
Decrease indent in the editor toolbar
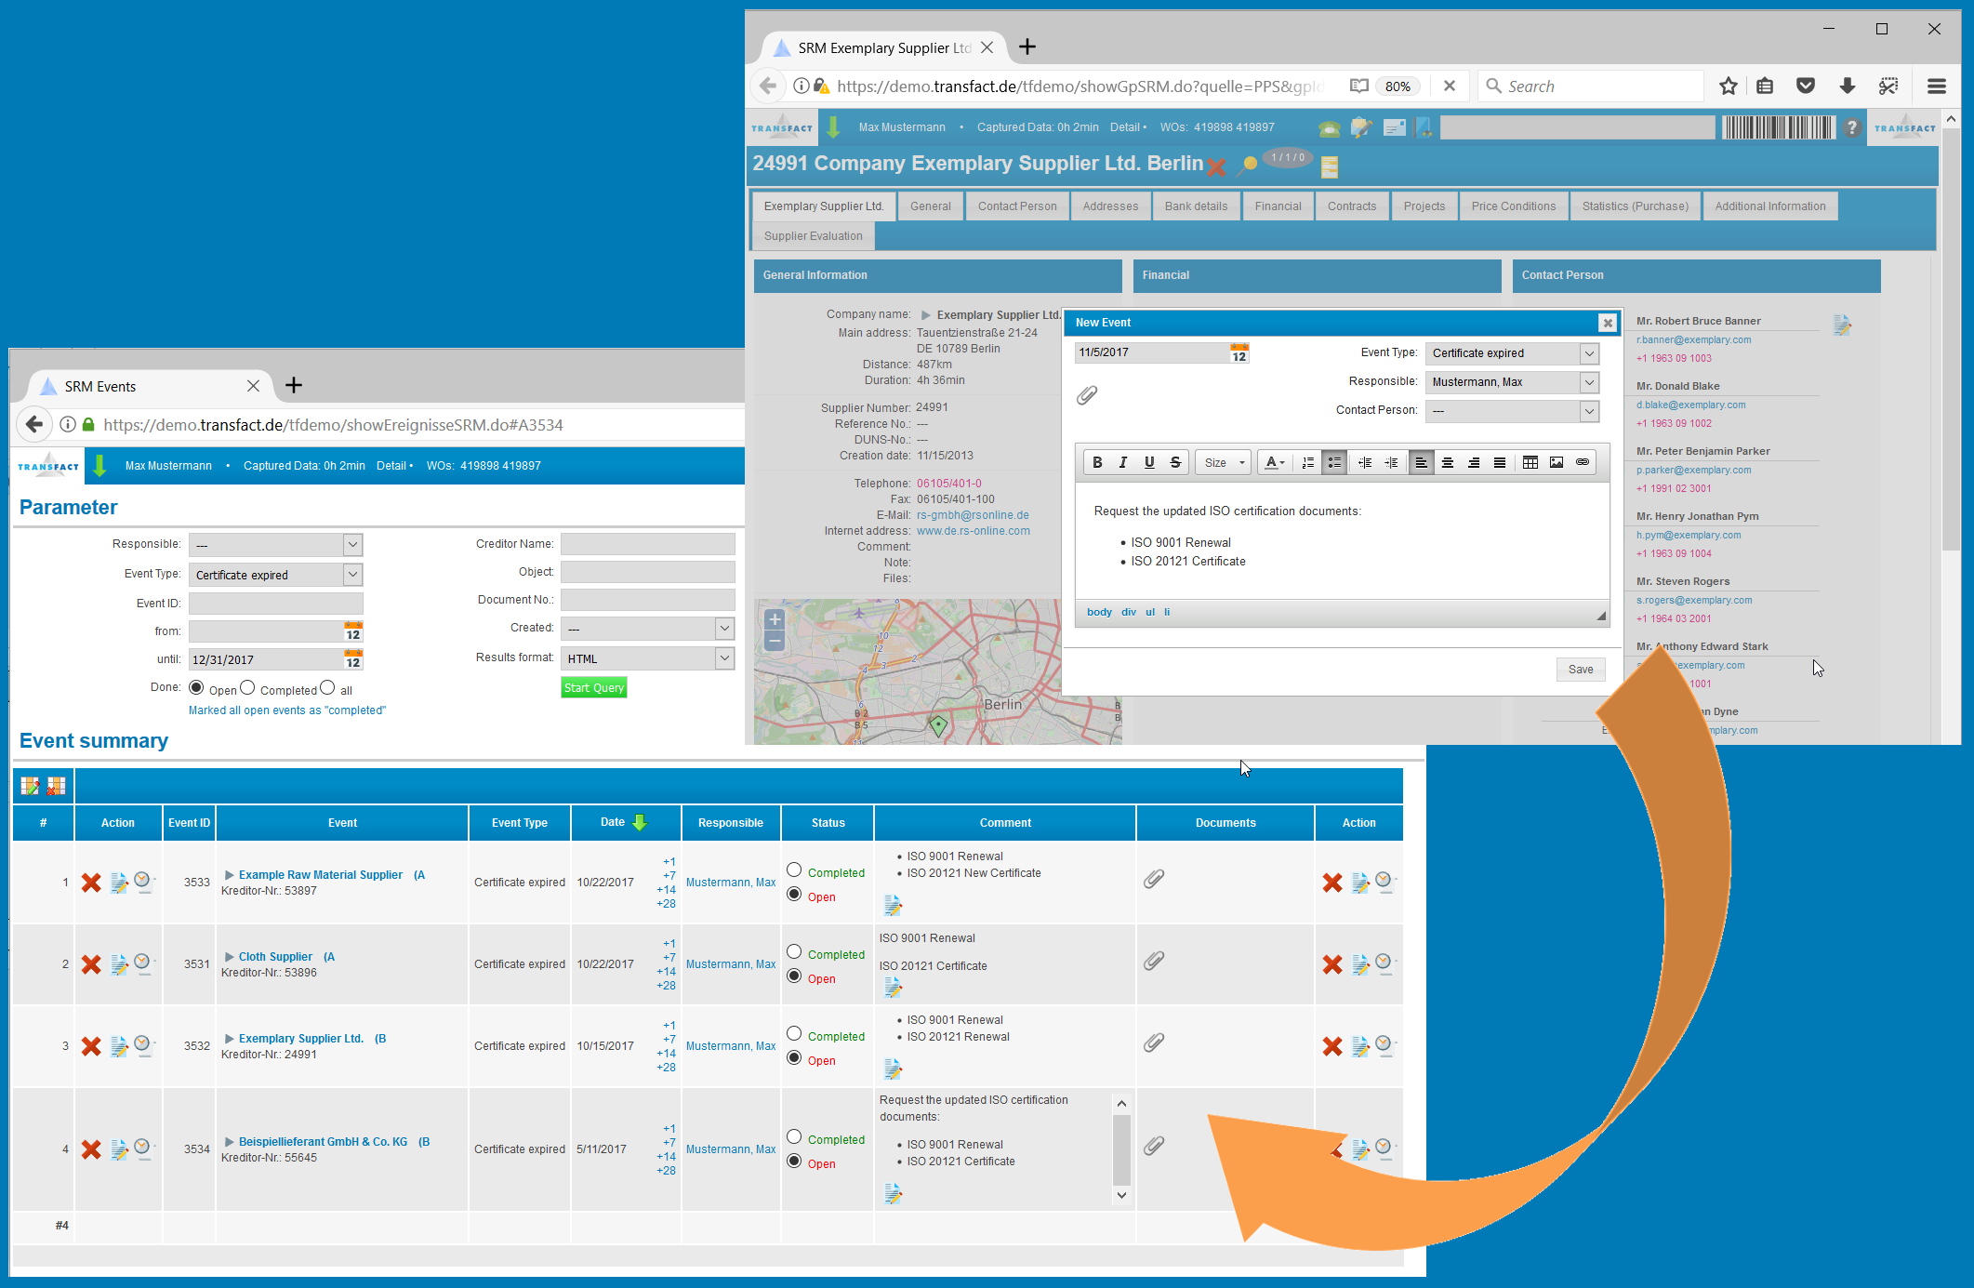[x=1365, y=462]
